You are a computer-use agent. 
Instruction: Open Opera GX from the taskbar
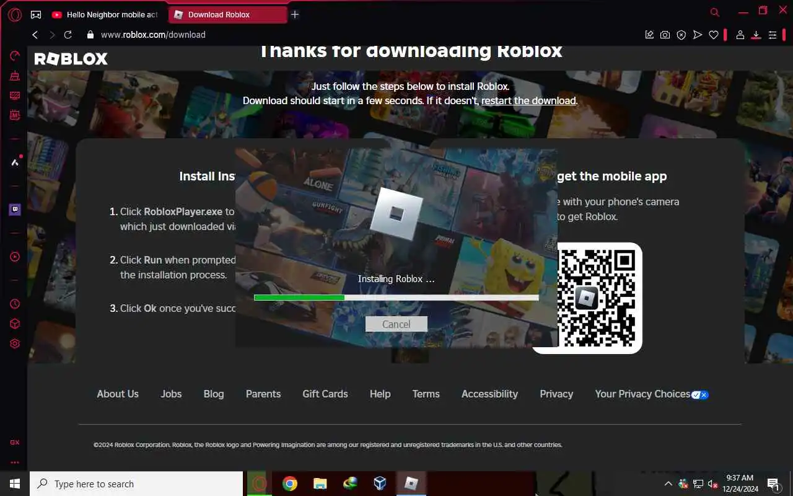click(260, 484)
